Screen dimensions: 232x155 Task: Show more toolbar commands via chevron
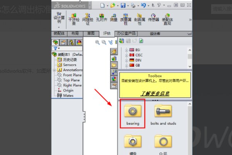click(x=190, y=20)
